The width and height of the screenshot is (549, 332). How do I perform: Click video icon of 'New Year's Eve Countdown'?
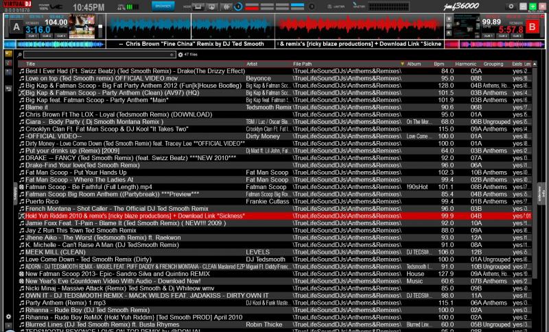(x=22, y=281)
